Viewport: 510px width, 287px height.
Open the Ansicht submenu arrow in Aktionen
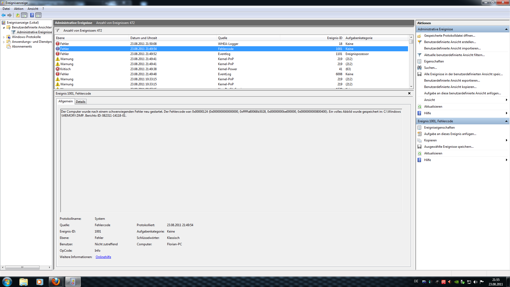coord(507,100)
